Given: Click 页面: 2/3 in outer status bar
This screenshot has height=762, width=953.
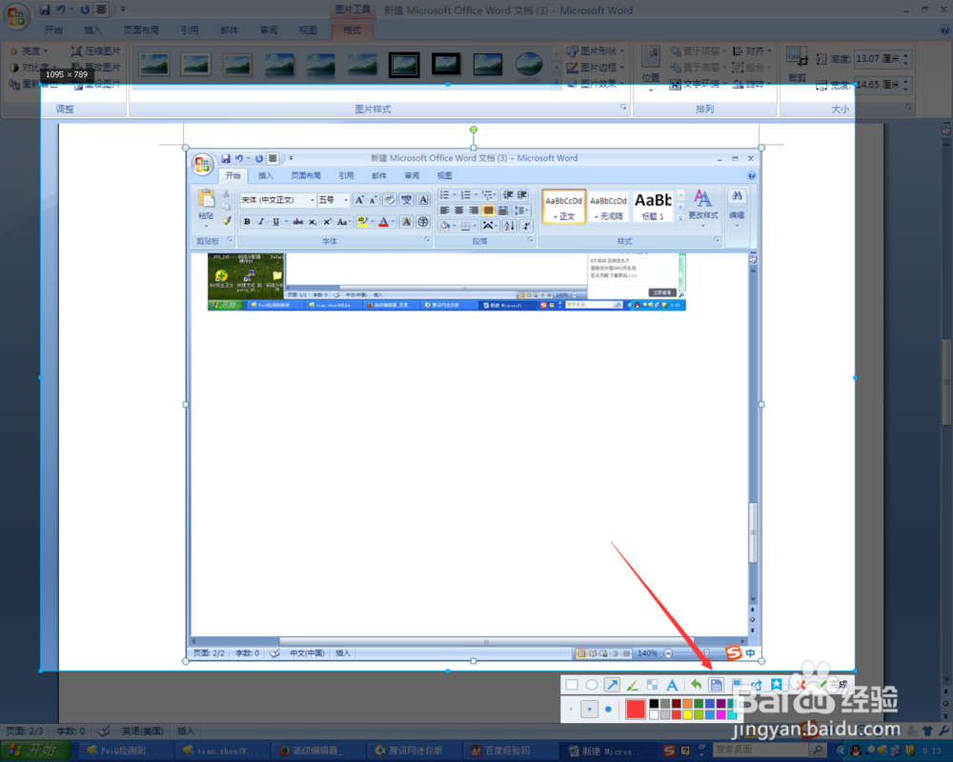Looking at the screenshot, I should (x=25, y=731).
